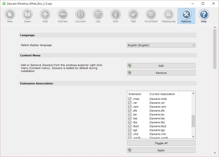Click the Zipware app icon in title bar
This screenshot has width=219, height=157.
[x=4, y=4]
